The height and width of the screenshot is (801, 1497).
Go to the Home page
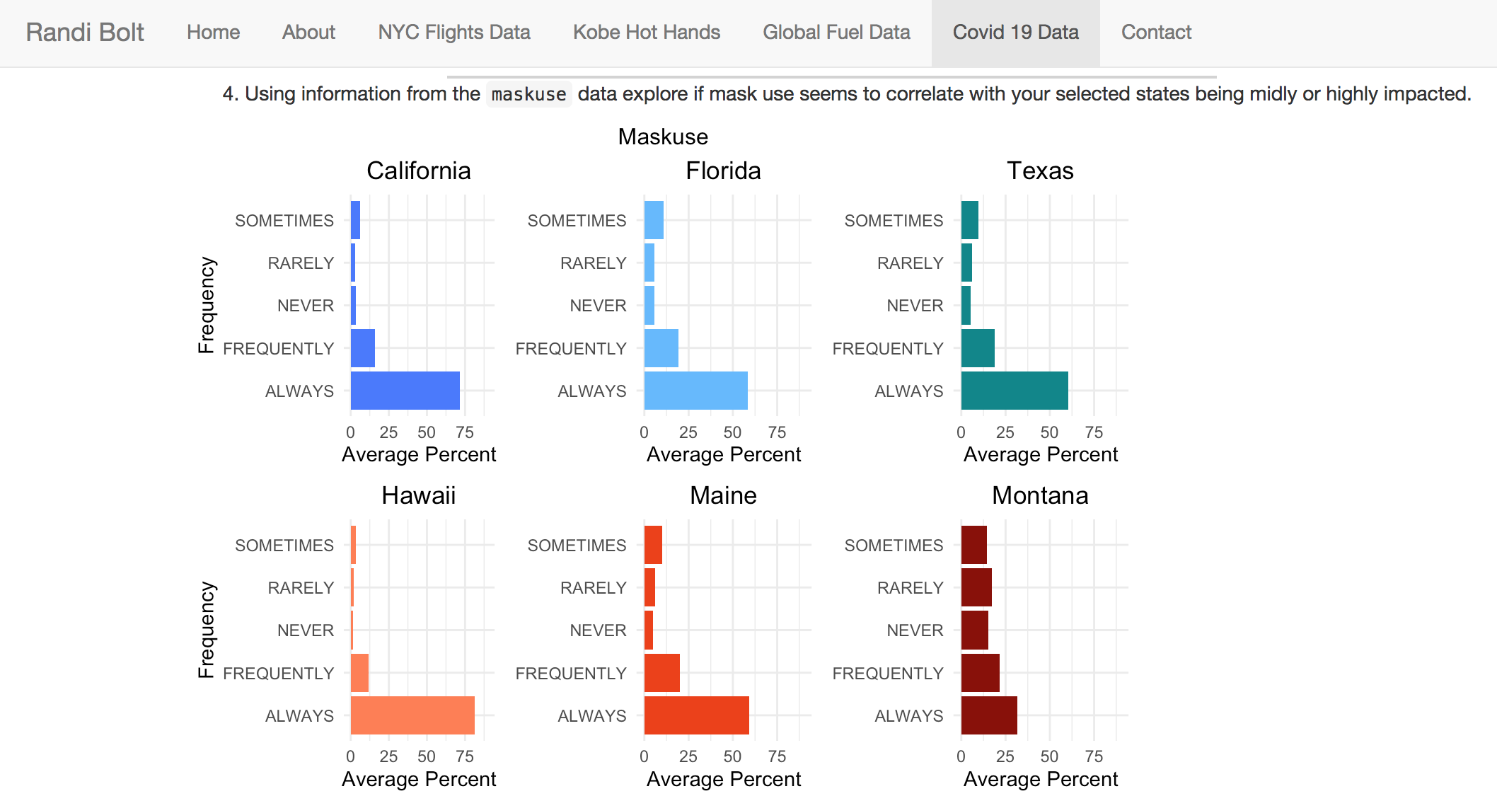click(x=213, y=33)
